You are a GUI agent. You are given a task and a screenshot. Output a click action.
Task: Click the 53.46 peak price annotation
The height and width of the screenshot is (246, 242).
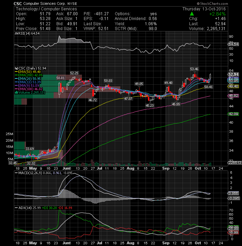coord(194,69)
